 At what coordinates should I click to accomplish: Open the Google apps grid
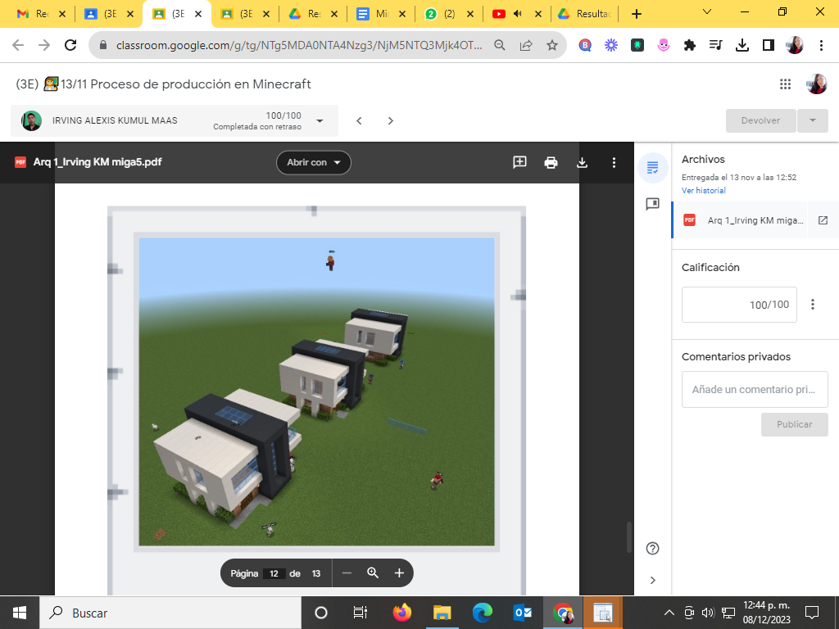point(785,84)
